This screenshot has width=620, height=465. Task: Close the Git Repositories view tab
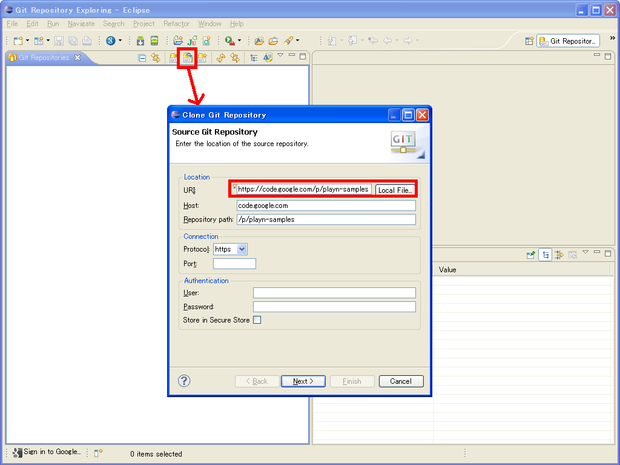pos(78,58)
